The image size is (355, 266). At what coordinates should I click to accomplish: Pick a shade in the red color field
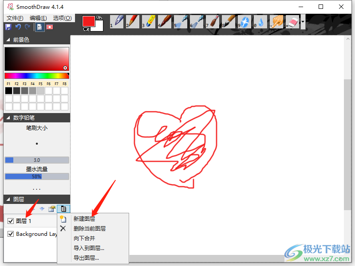coord(37,59)
